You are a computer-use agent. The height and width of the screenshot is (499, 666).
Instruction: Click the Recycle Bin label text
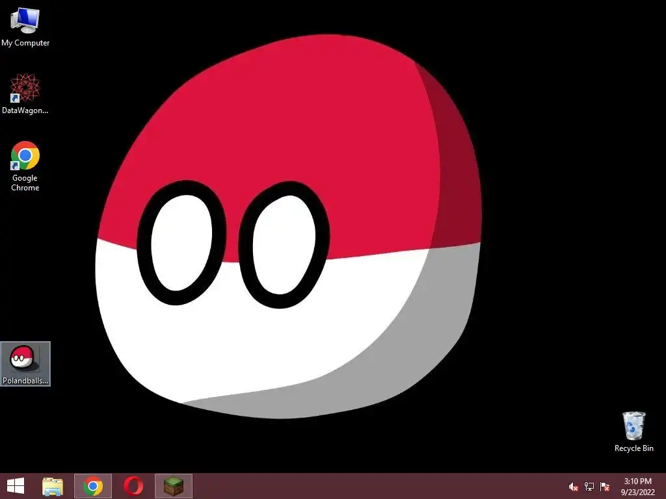tap(633, 448)
